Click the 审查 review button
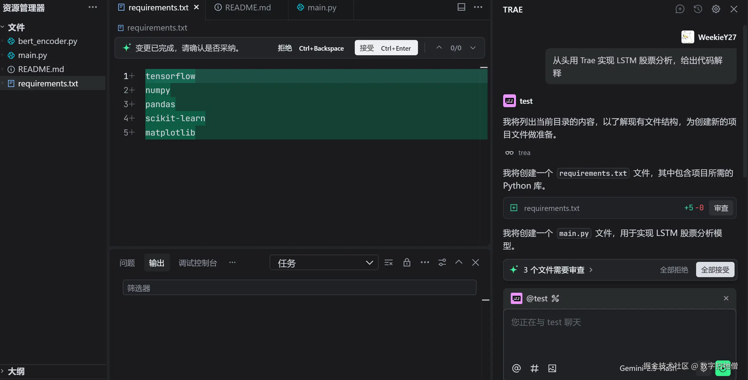The width and height of the screenshot is (748, 380). [721, 208]
